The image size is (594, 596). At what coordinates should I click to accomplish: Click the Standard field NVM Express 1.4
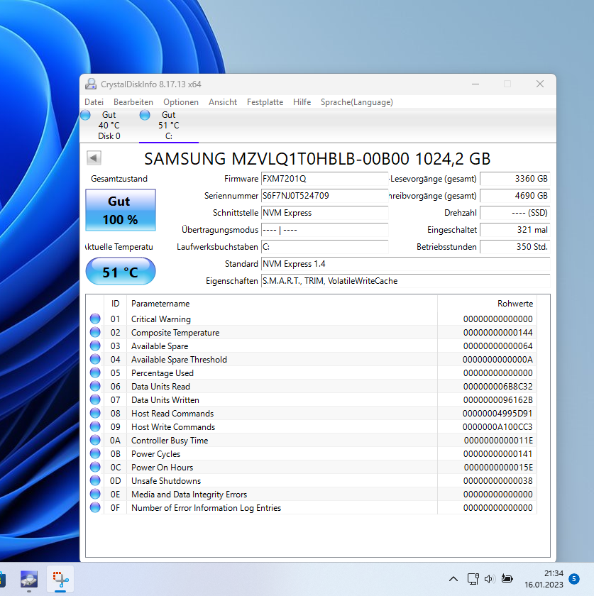coord(405,264)
